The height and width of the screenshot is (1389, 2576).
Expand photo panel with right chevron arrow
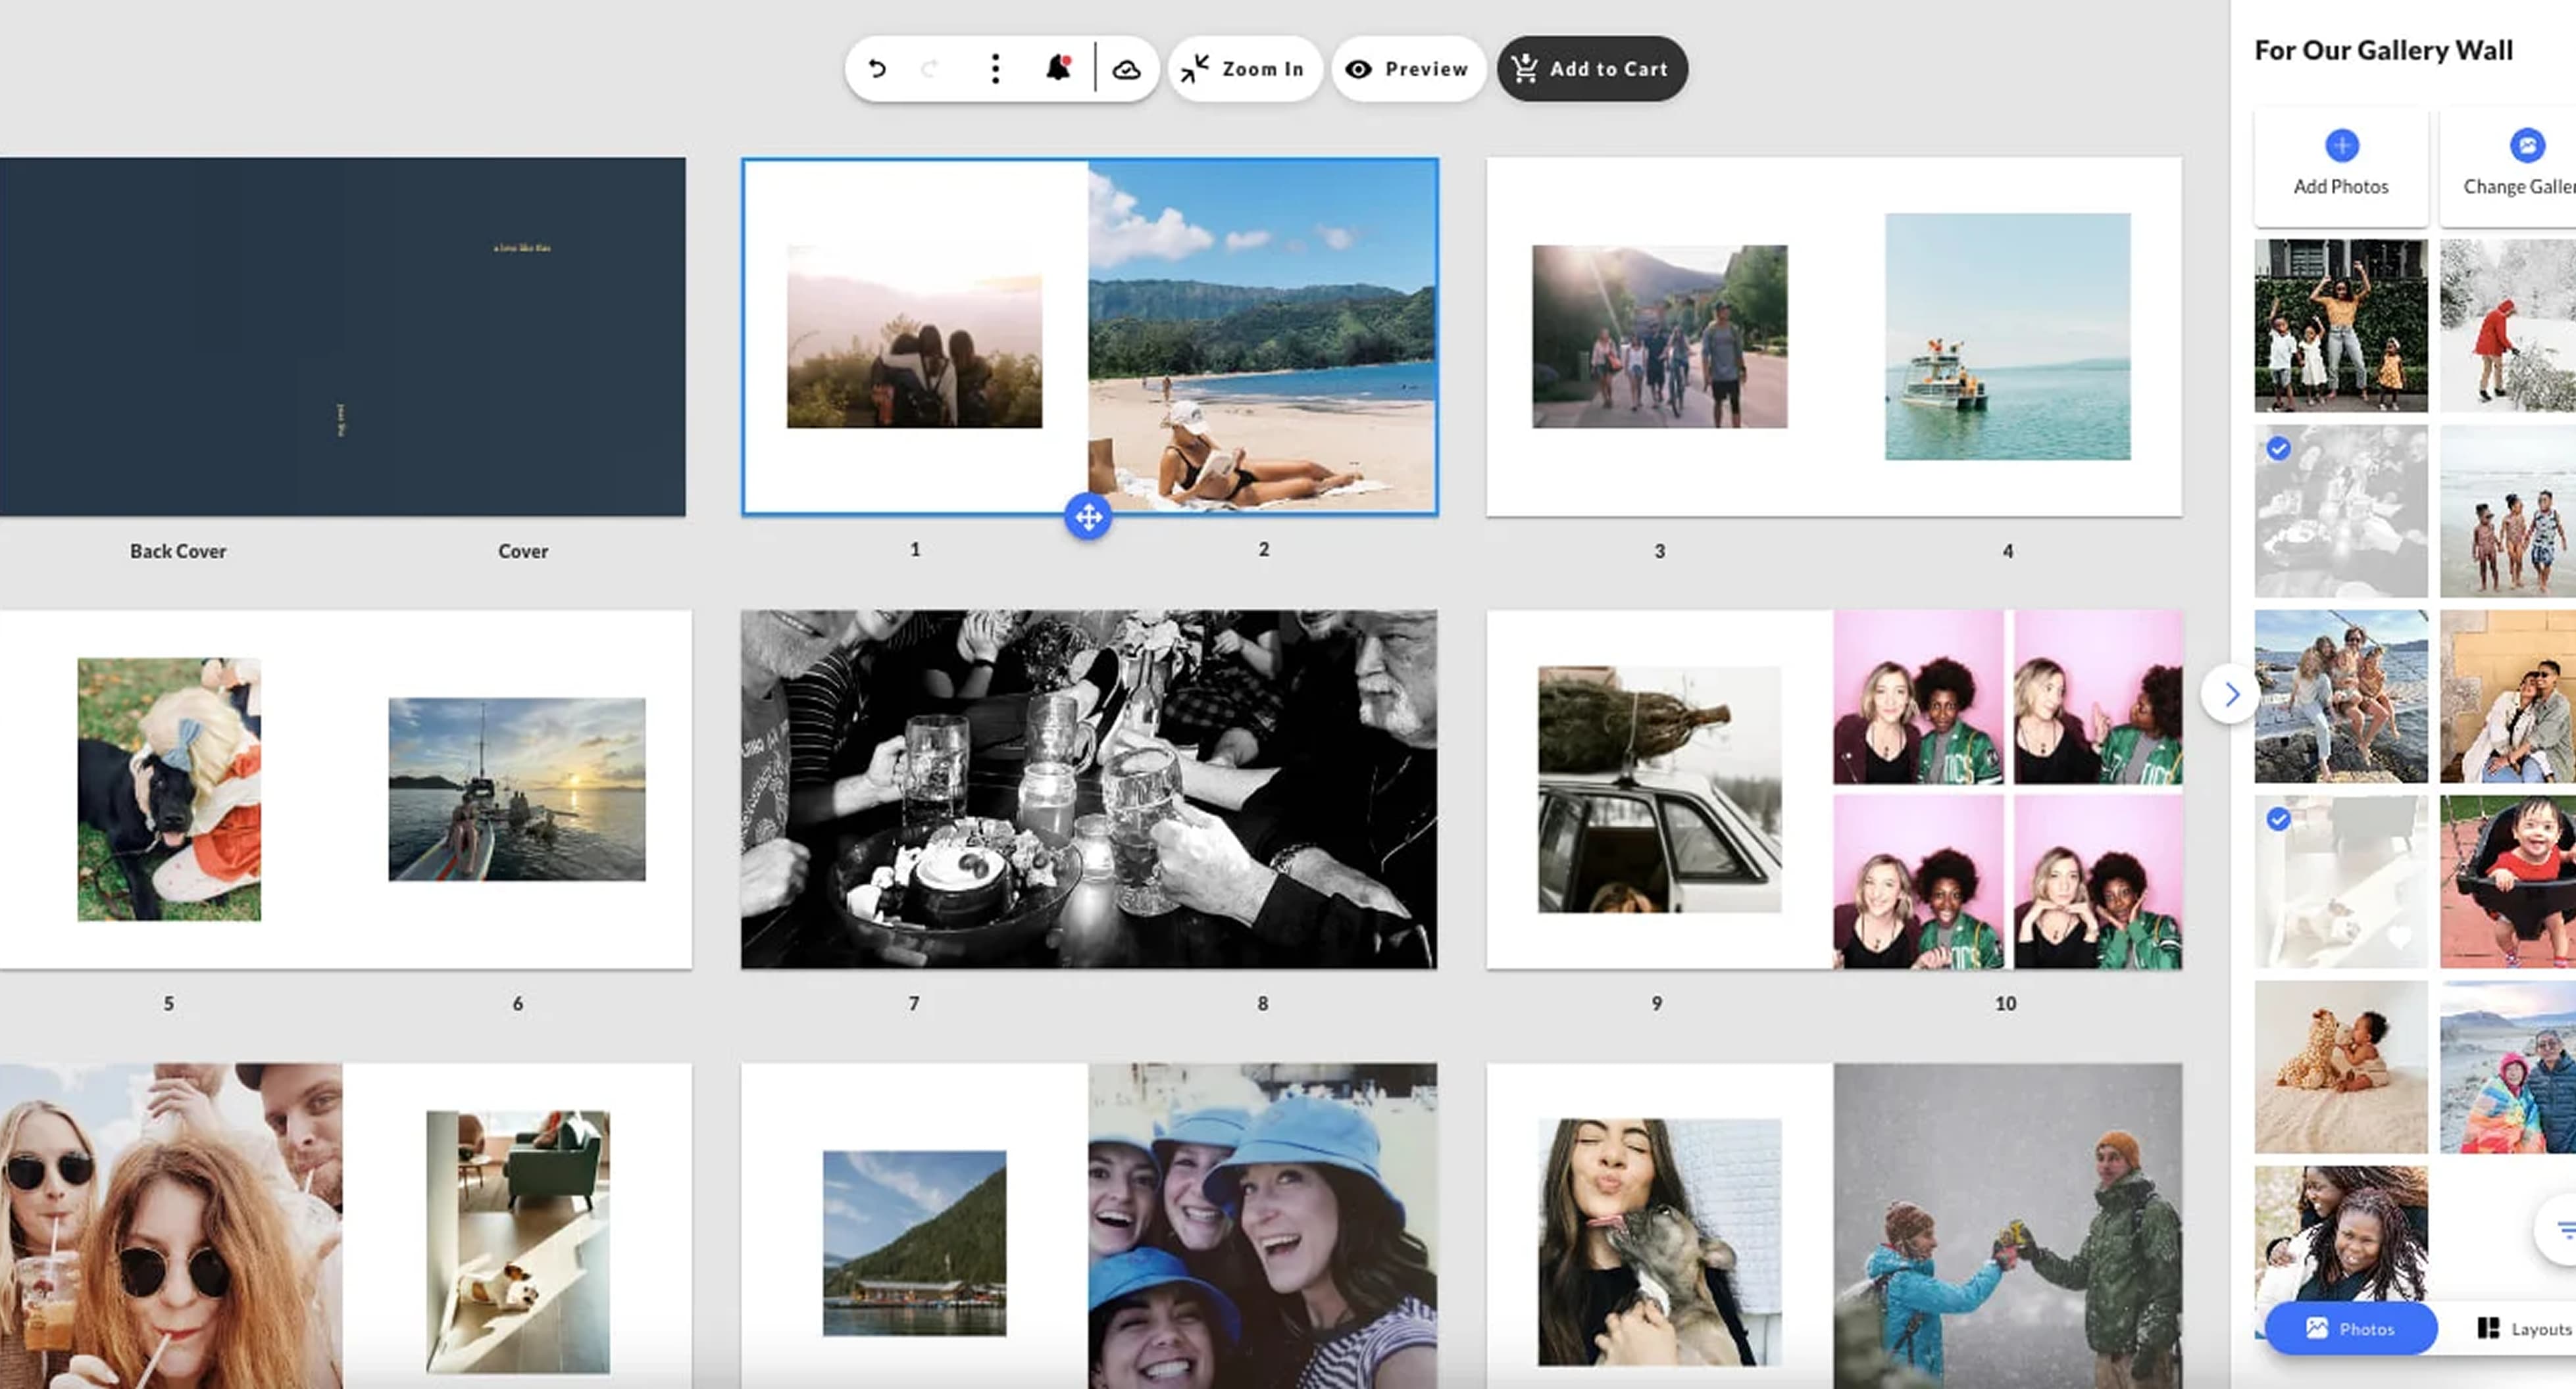point(2231,693)
